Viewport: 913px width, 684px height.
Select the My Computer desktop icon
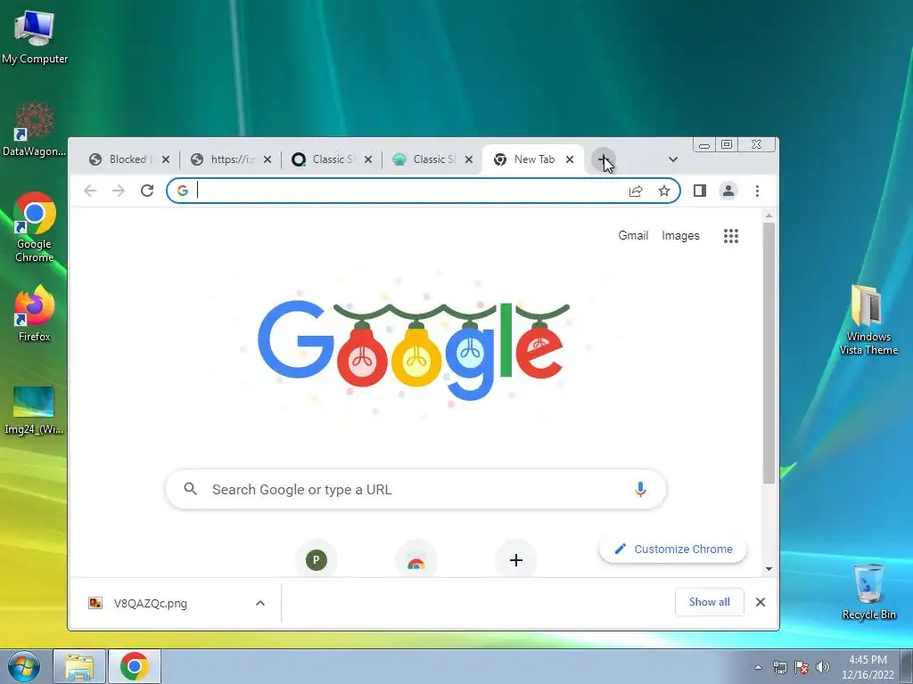35,37
